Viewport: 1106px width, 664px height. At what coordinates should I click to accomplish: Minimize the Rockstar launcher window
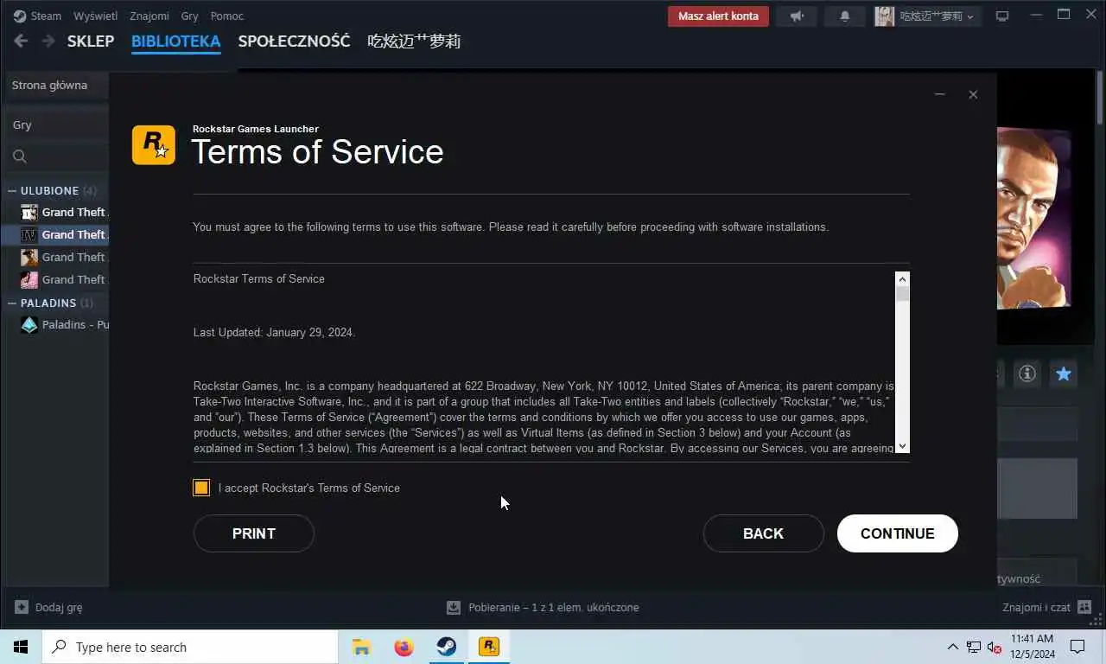pyautogui.click(x=940, y=94)
